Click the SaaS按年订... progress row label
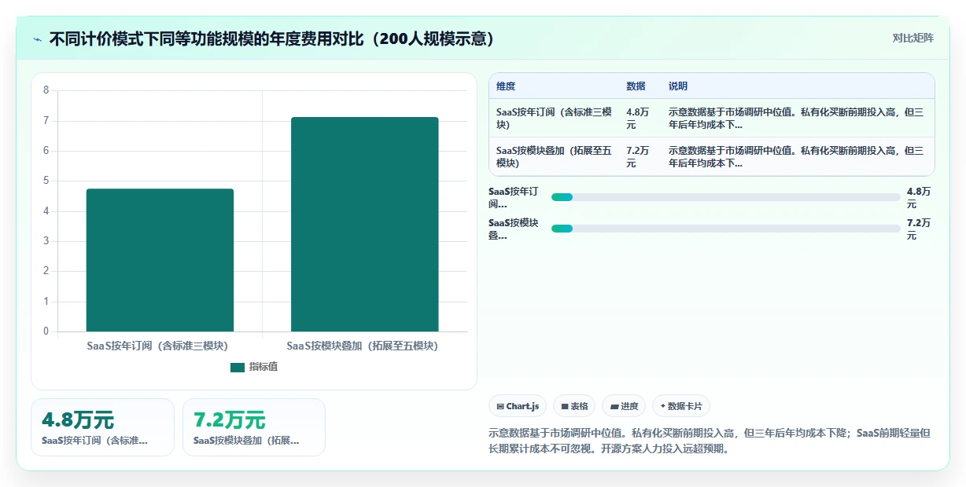966x487 pixels. (x=514, y=197)
